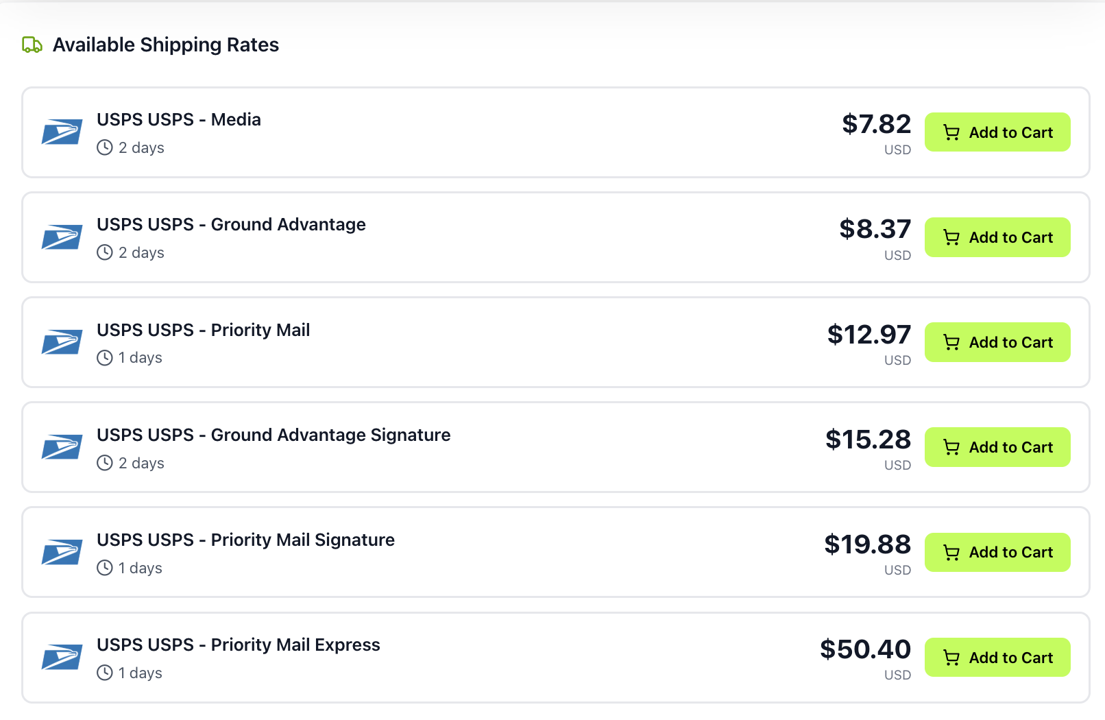Click the $7.82 price on Media rate
Viewport: 1105px width, 720px height.
pyautogui.click(x=876, y=124)
